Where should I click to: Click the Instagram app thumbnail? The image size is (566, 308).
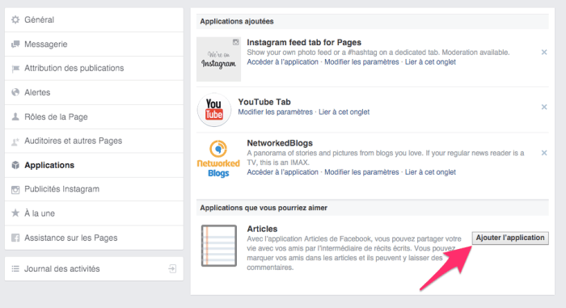pyautogui.click(x=218, y=59)
